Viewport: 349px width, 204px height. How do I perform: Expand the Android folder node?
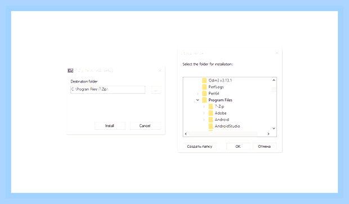pos(204,120)
